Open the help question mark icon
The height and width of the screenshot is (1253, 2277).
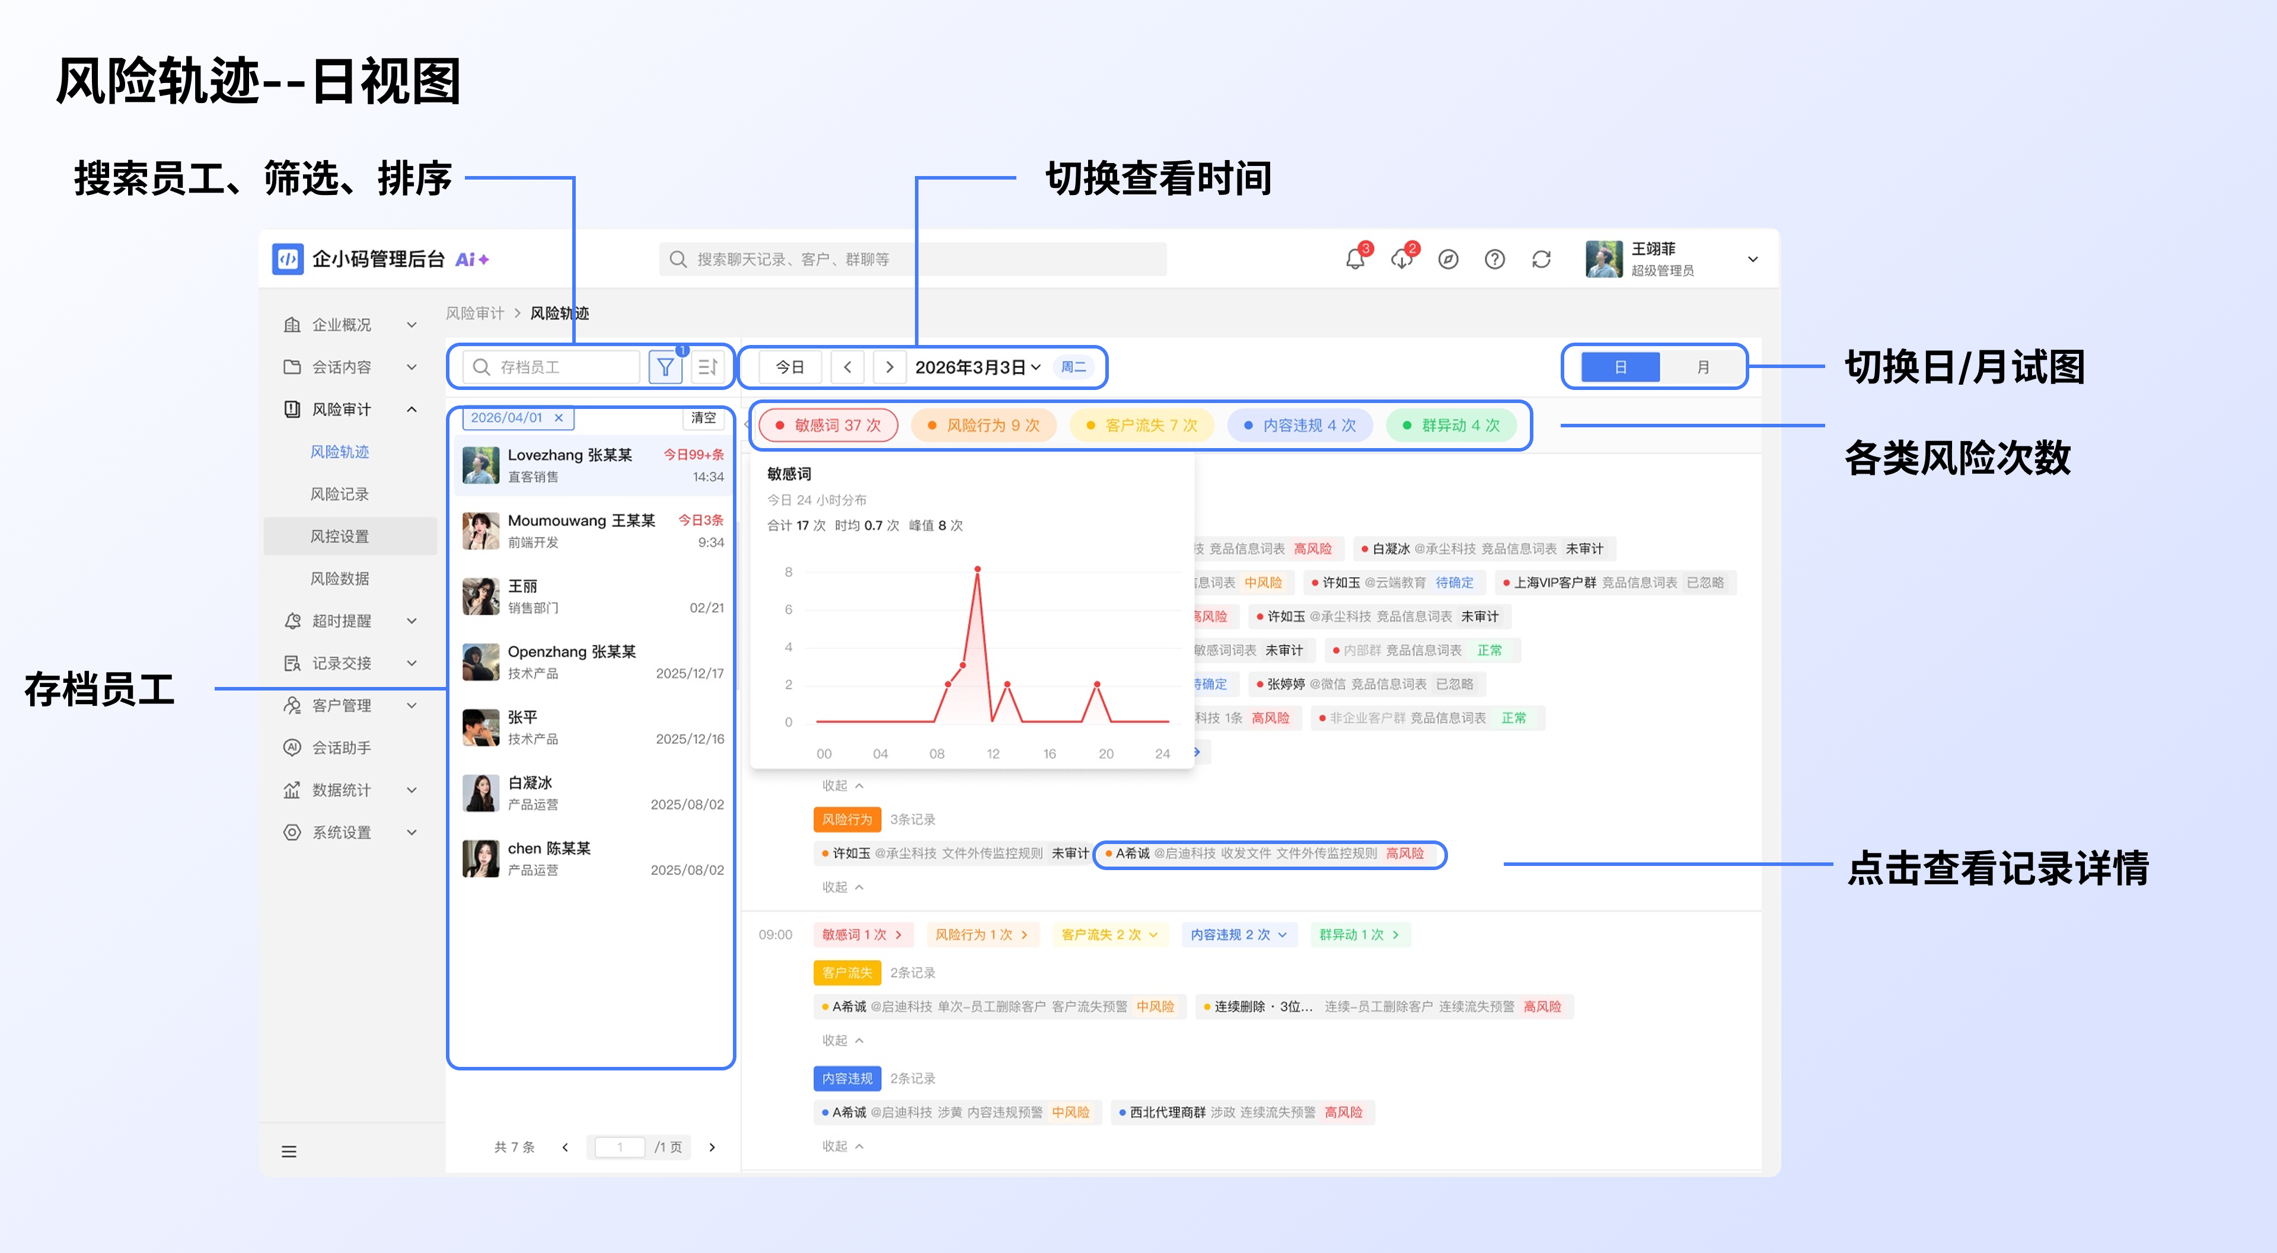tap(1495, 260)
